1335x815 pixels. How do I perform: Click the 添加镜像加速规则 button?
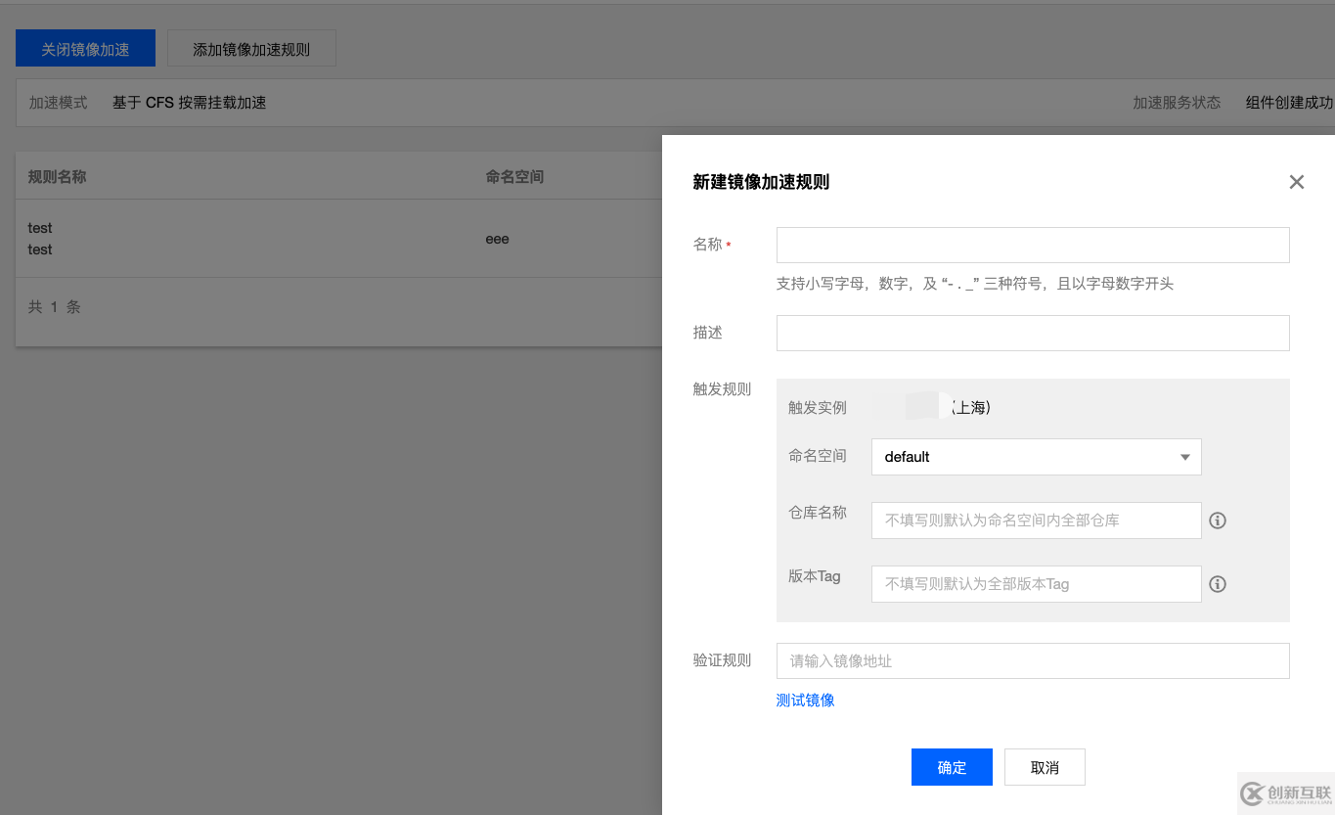[251, 47]
